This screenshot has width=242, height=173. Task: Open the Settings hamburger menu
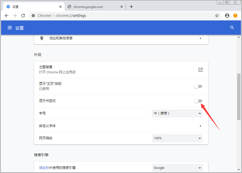click(9, 28)
